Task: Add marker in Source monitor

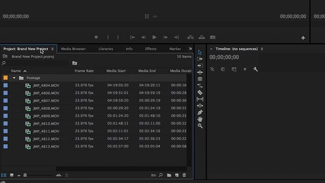Action: coord(96,37)
